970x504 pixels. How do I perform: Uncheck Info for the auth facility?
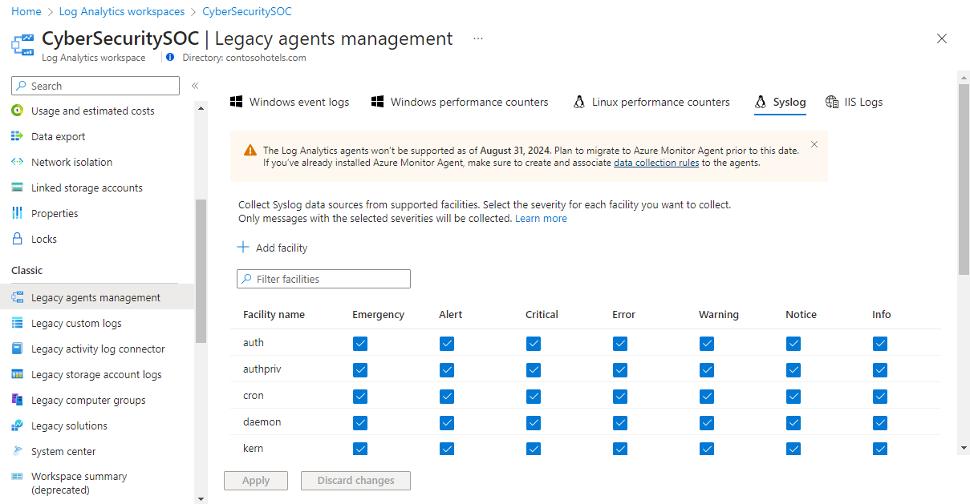tap(880, 343)
